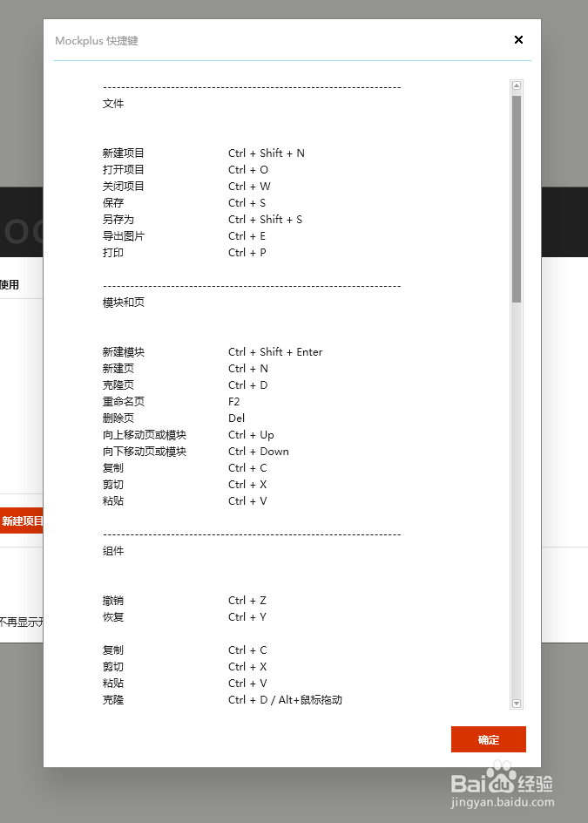Click the scrollbar down arrow
Screen dimensions: 588x823
click(517, 704)
